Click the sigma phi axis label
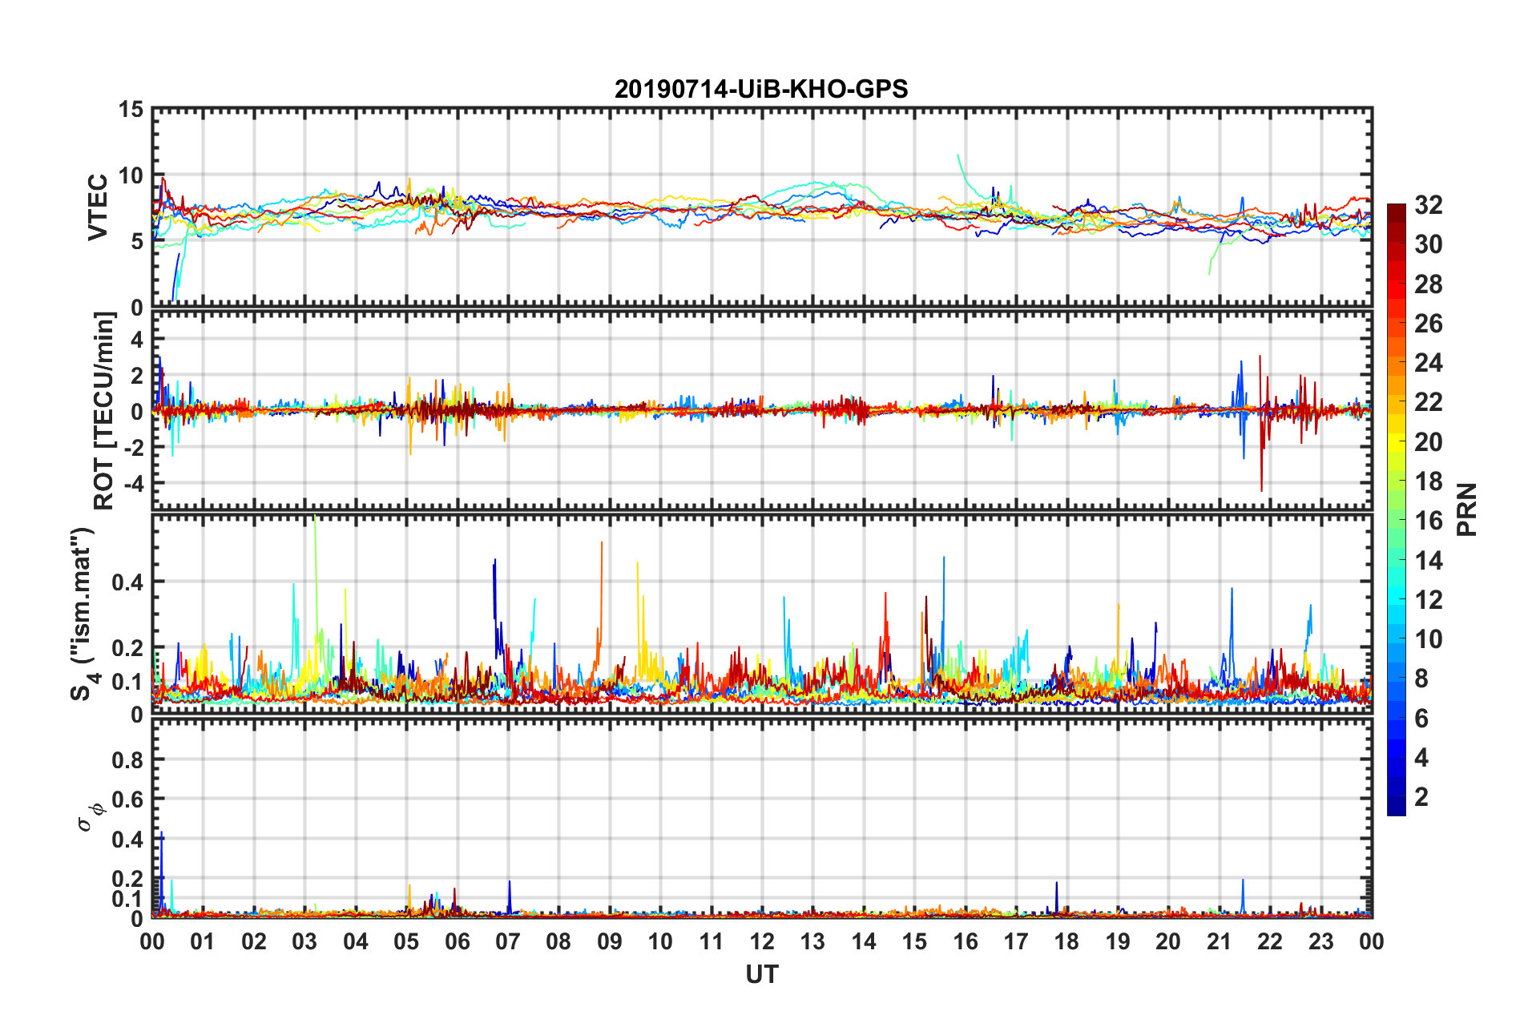 point(91,817)
